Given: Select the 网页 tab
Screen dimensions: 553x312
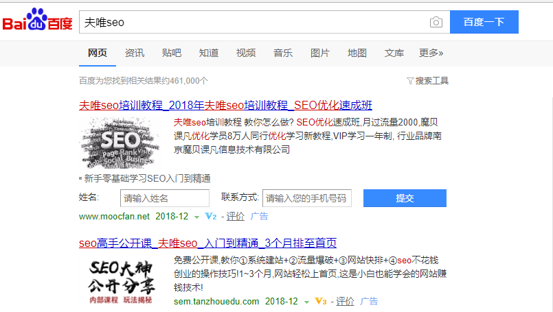Looking at the screenshot, I should coord(98,53).
